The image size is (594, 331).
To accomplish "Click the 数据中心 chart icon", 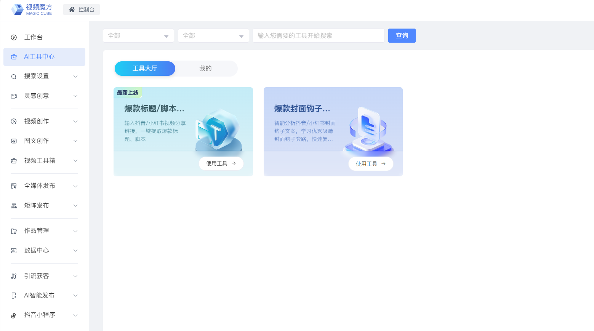I will point(14,251).
